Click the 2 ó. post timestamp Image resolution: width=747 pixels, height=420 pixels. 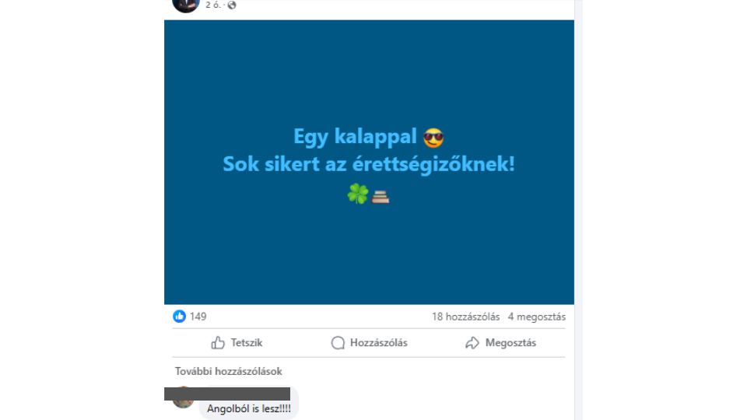(x=212, y=5)
